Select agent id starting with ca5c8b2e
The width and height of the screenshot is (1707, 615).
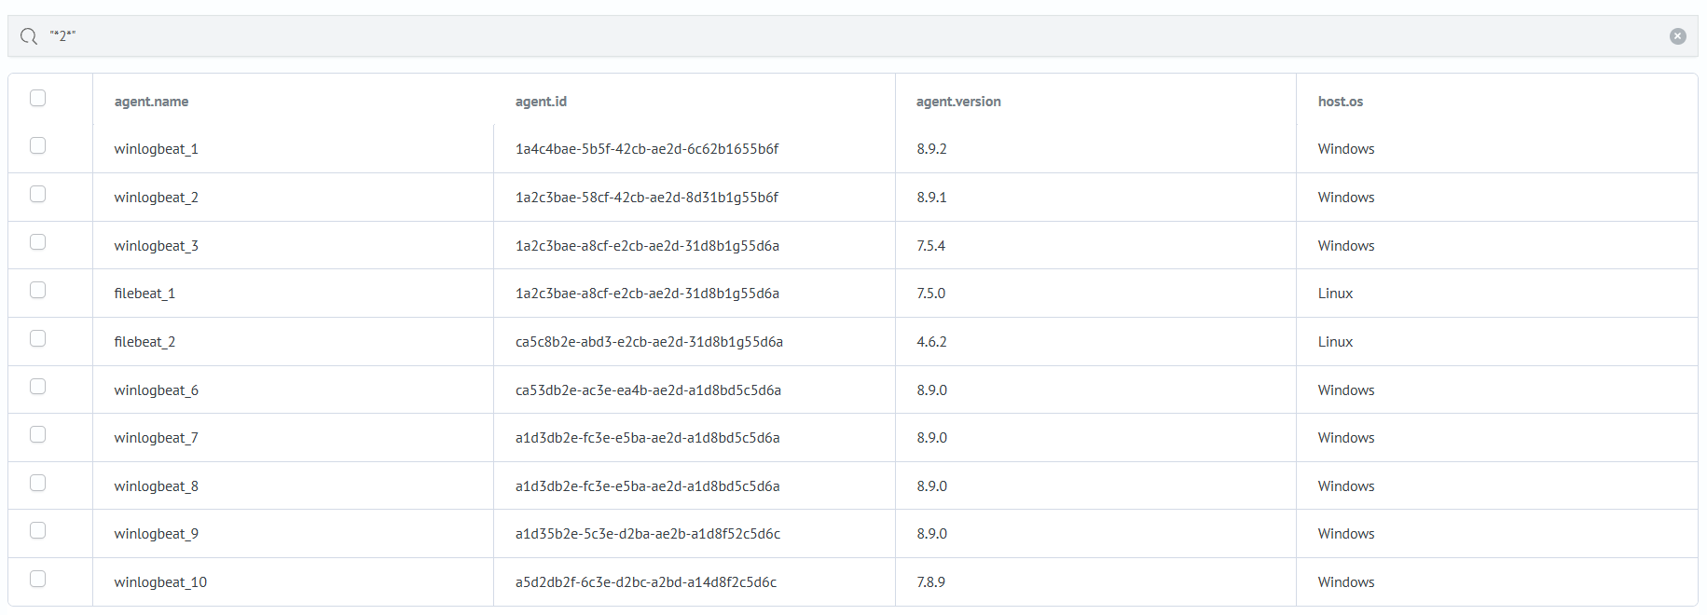click(x=649, y=342)
